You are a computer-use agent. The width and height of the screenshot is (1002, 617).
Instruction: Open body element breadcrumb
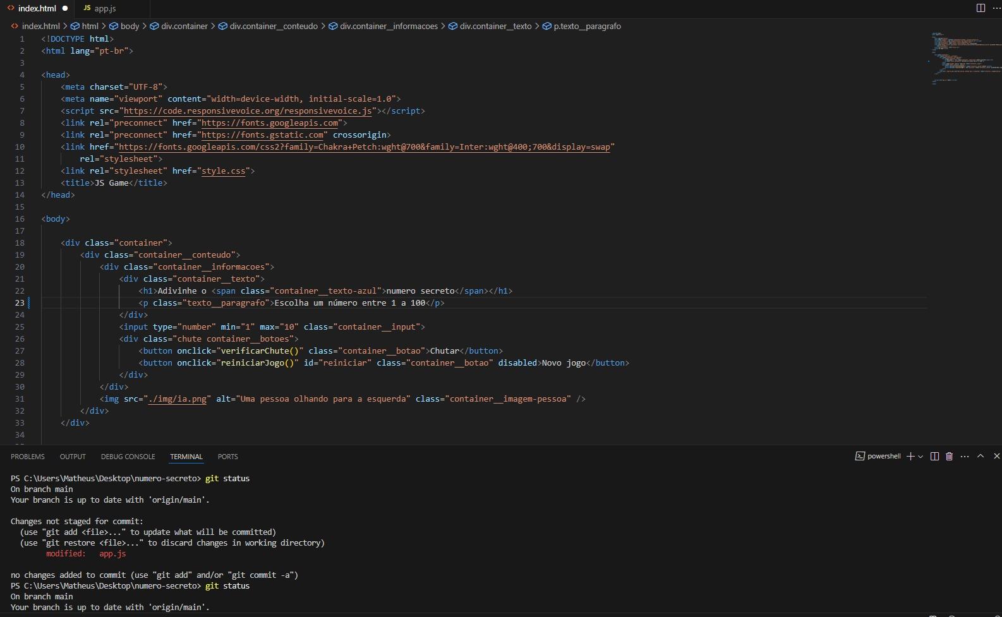[124, 26]
